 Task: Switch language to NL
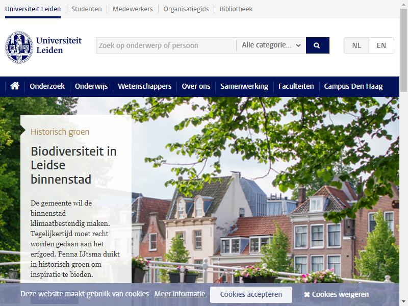click(x=356, y=45)
